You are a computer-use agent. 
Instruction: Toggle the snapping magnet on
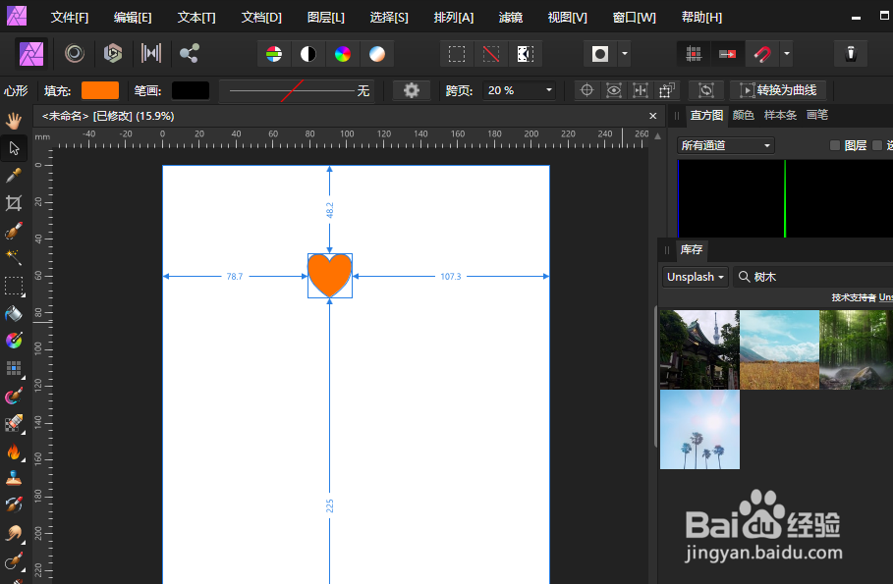755,53
